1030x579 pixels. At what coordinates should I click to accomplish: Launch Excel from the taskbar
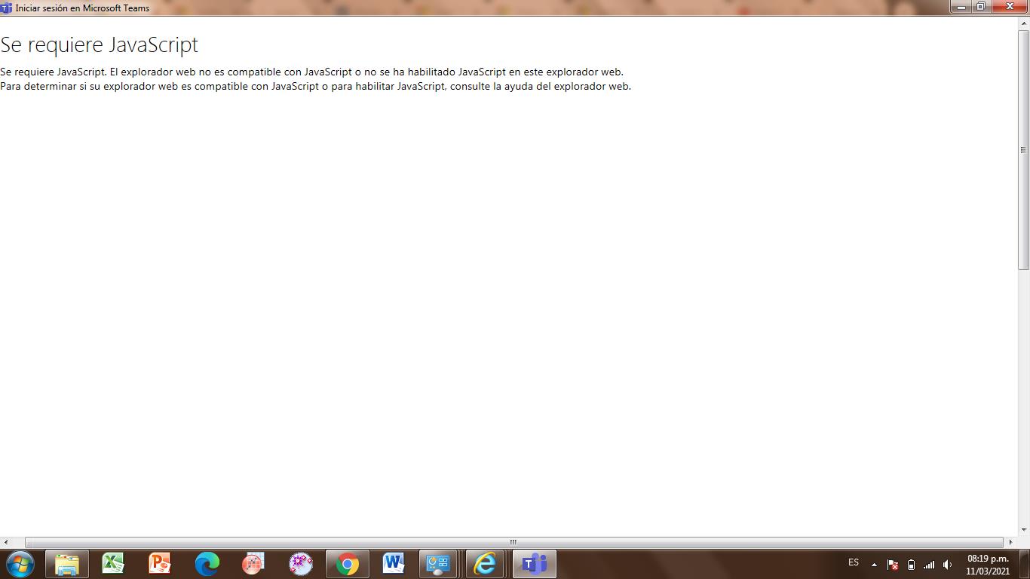(113, 564)
